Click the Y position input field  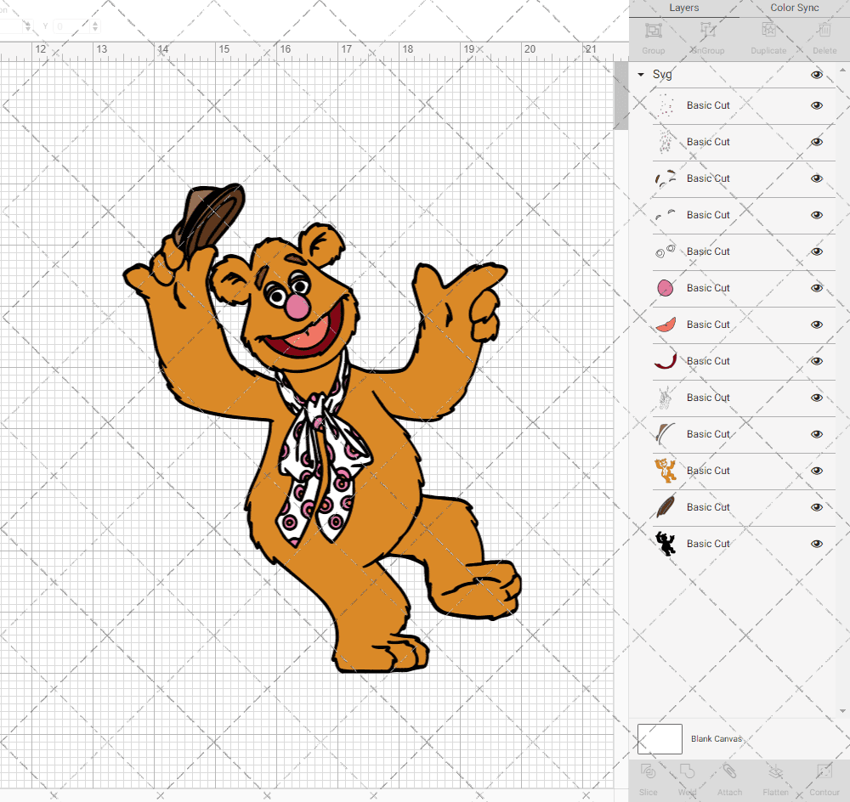71,26
